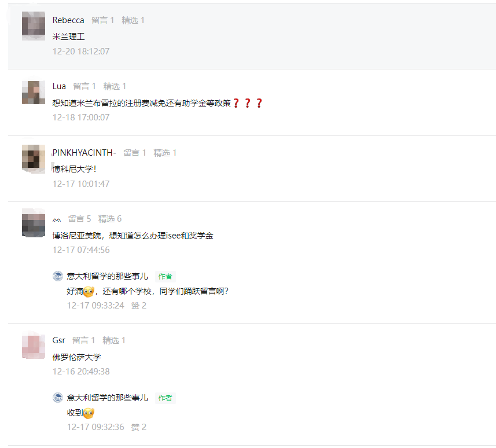Viewport: 496px width, 448px height.
Task: Click Lua's profile avatar
Action: [x=34, y=93]
